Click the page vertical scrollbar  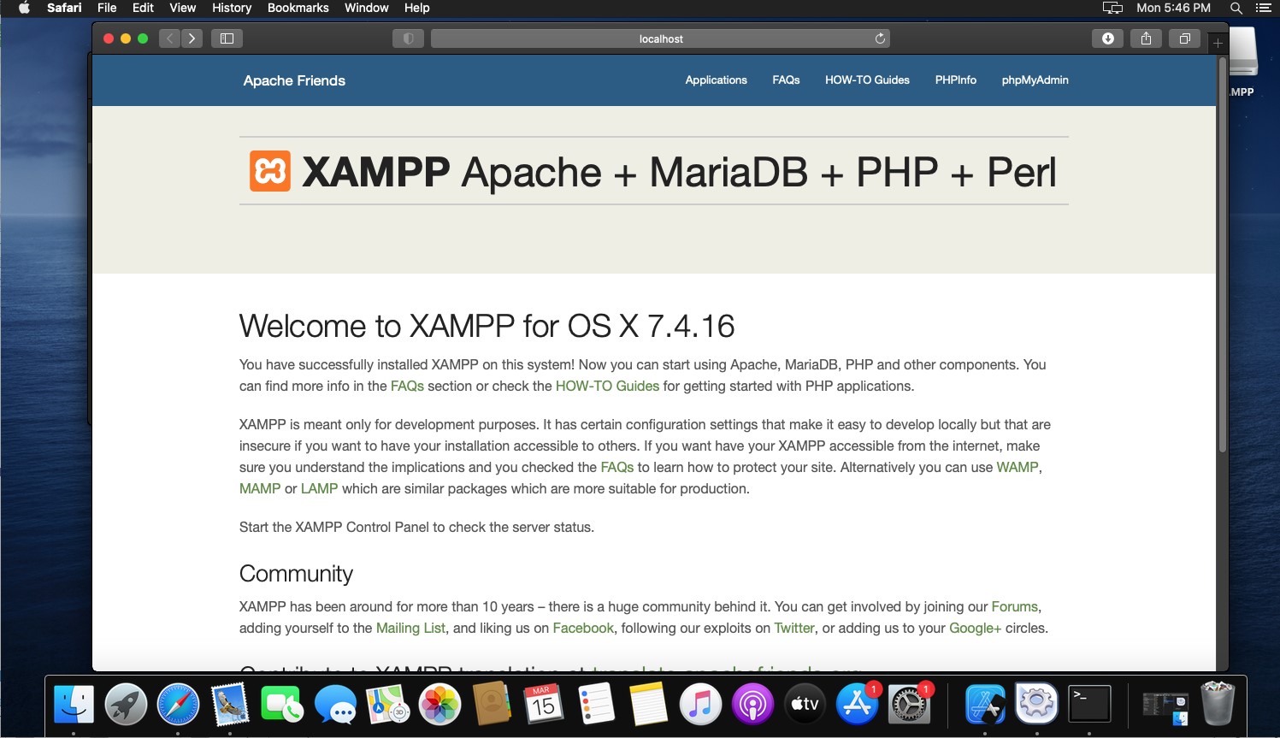coord(1223,257)
